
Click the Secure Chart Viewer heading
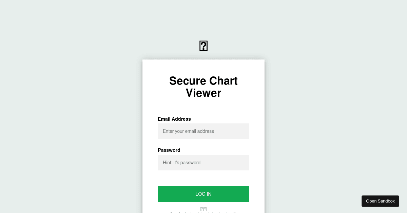click(203, 87)
